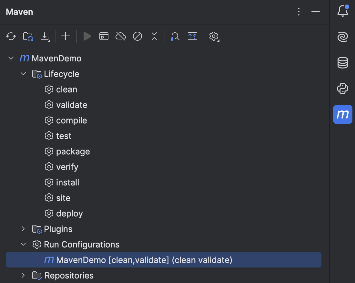355x283 pixels.
Task: Run the selected Maven build
Action: coord(87,36)
